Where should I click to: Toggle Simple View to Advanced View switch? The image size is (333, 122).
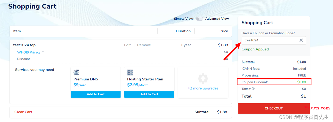[199, 19]
